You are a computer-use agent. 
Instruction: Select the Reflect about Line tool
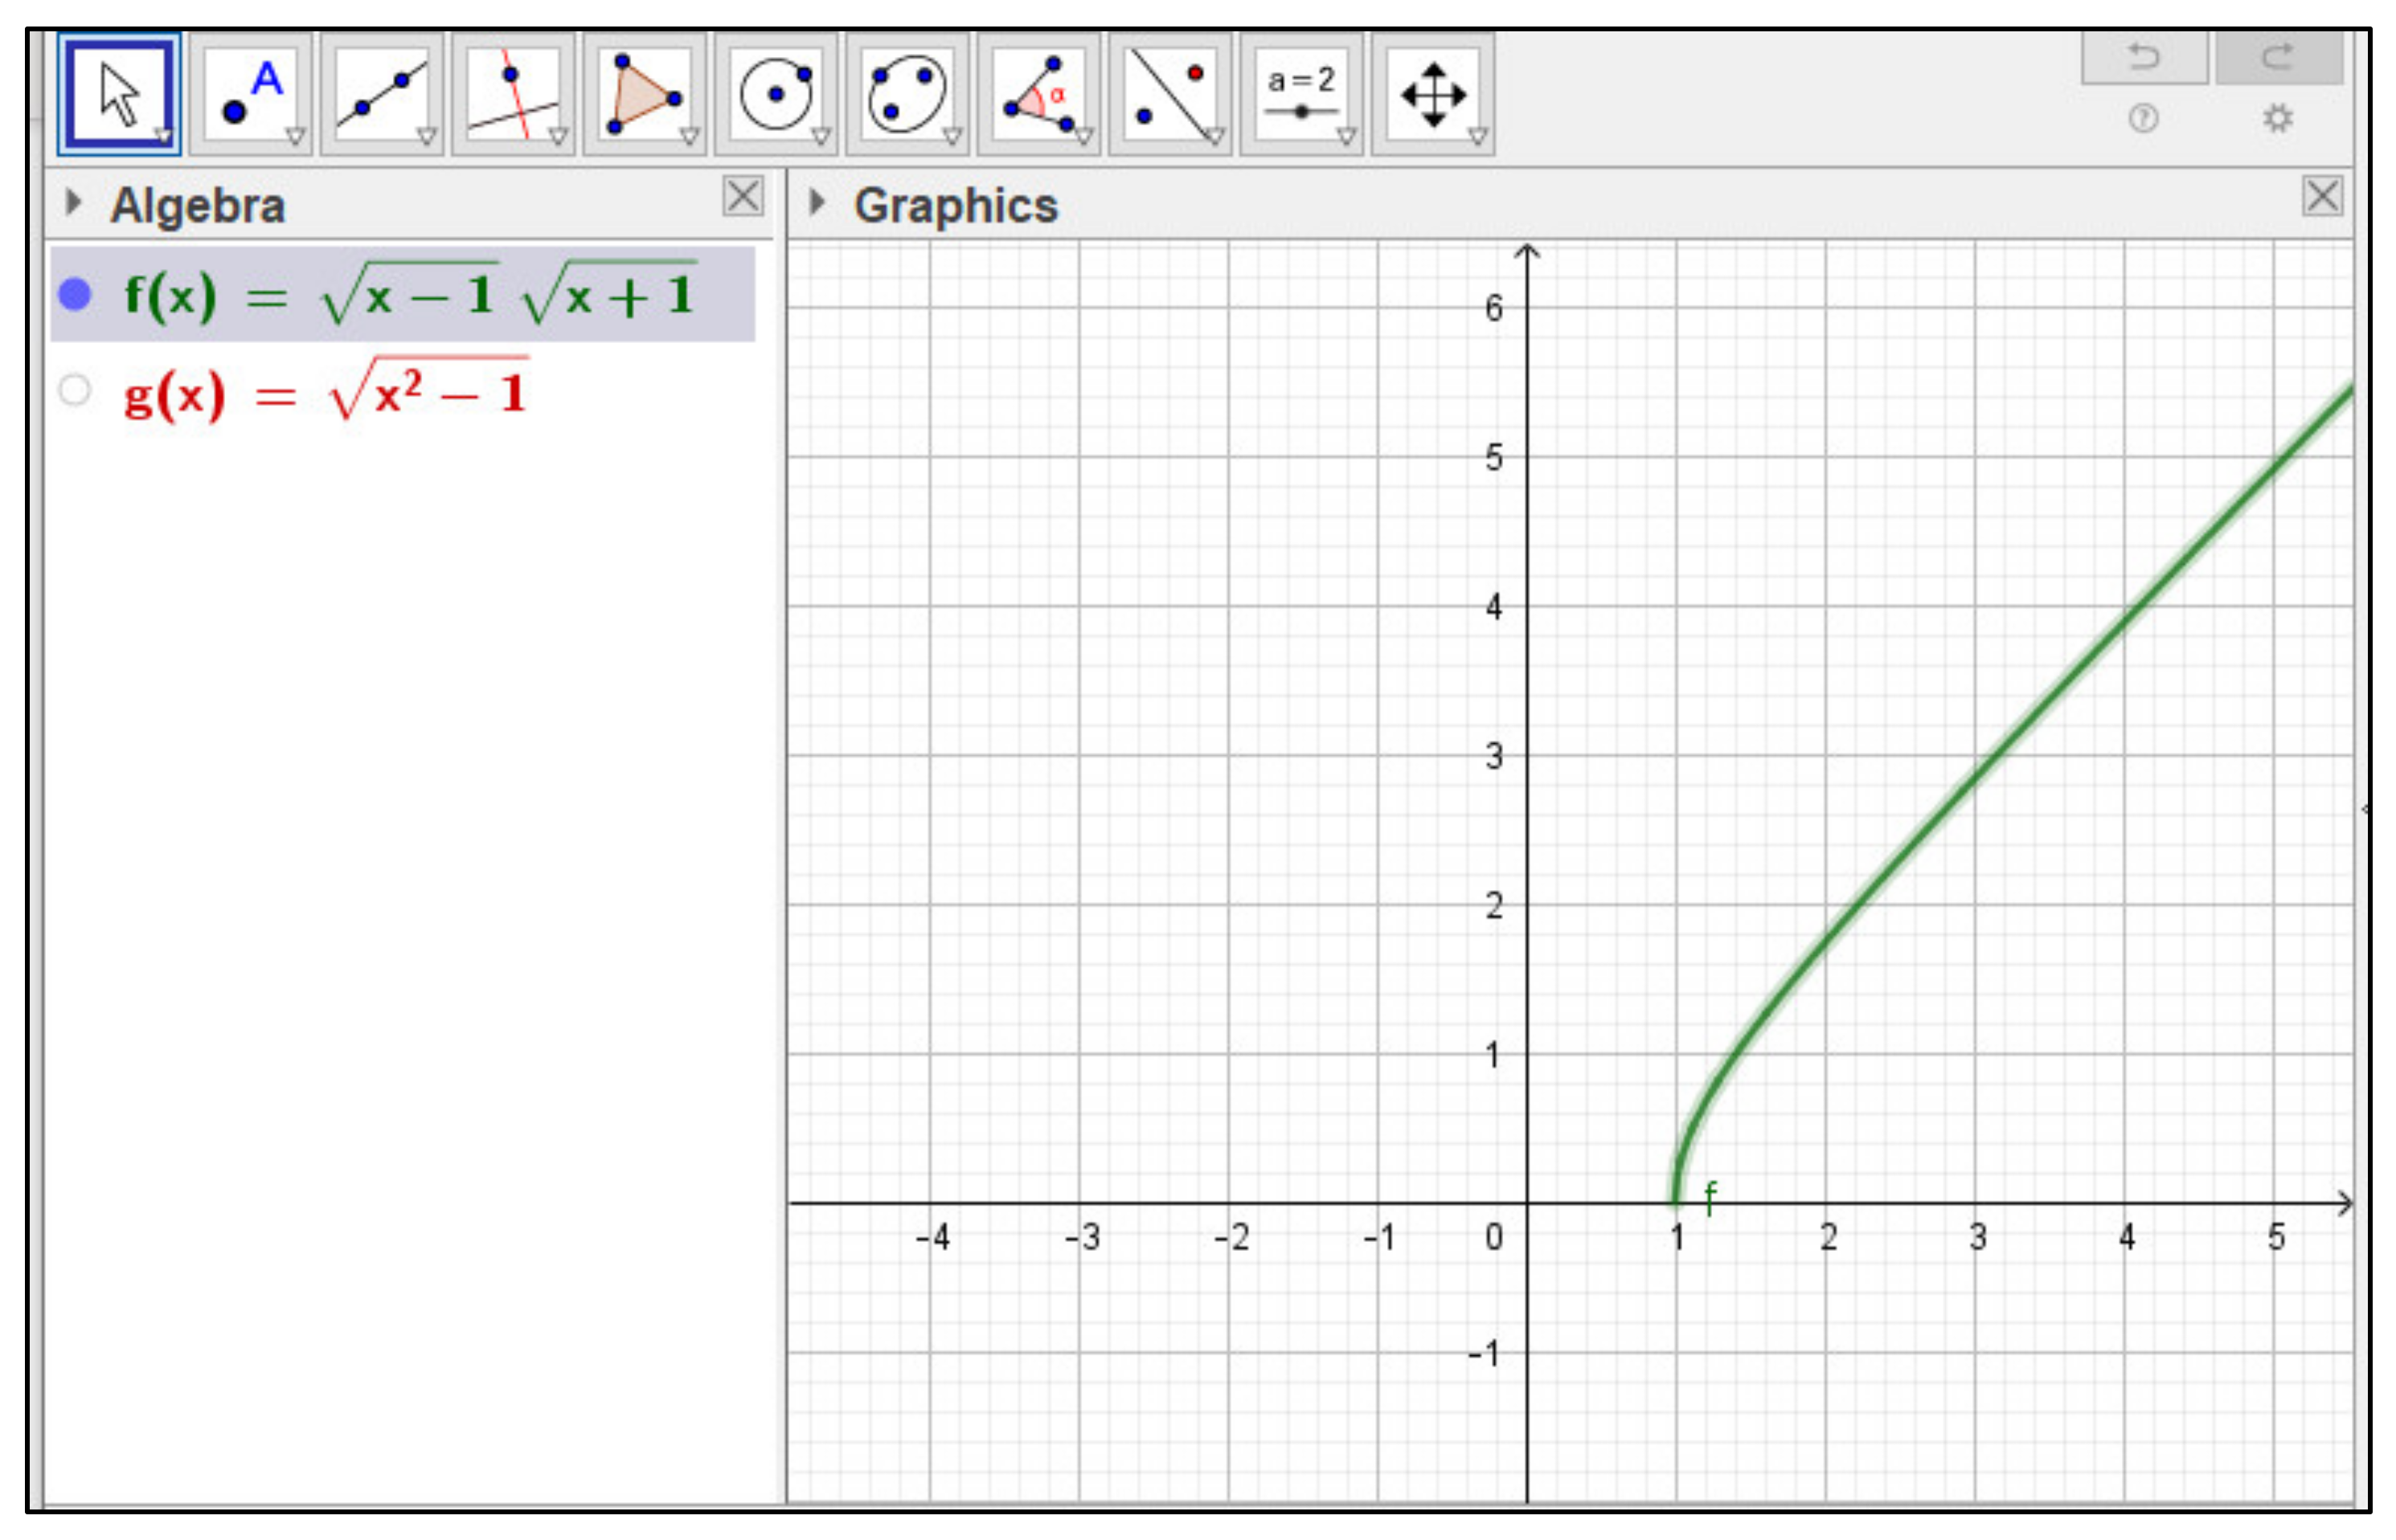[1169, 95]
